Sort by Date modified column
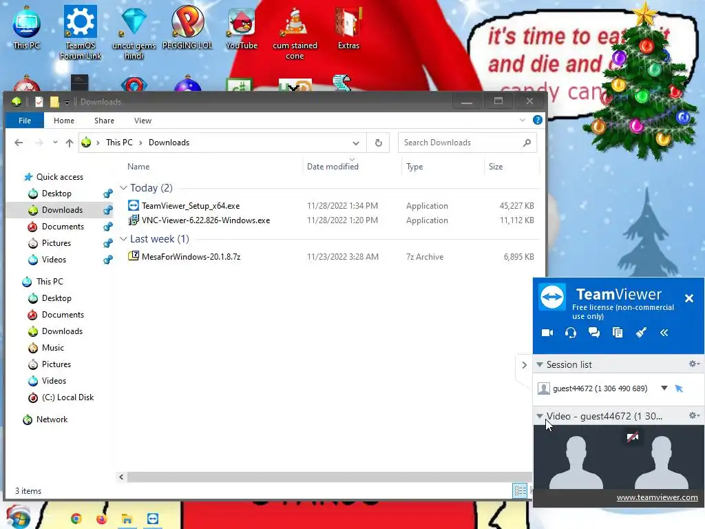705x529 pixels. [333, 167]
